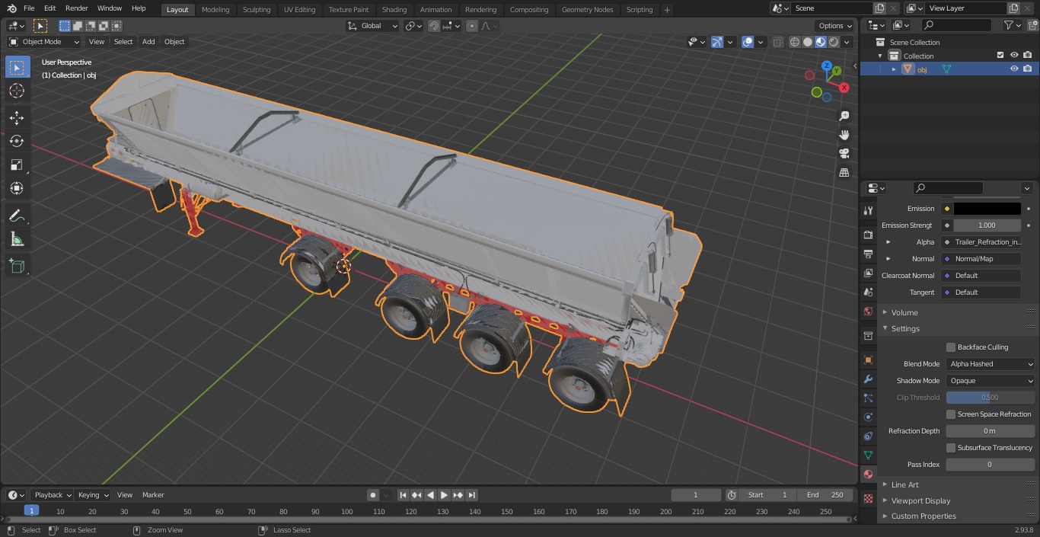Image resolution: width=1040 pixels, height=537 pixels.
Task: Switch to the UV Editing workspace tab
Action: [x=299, y=9]
